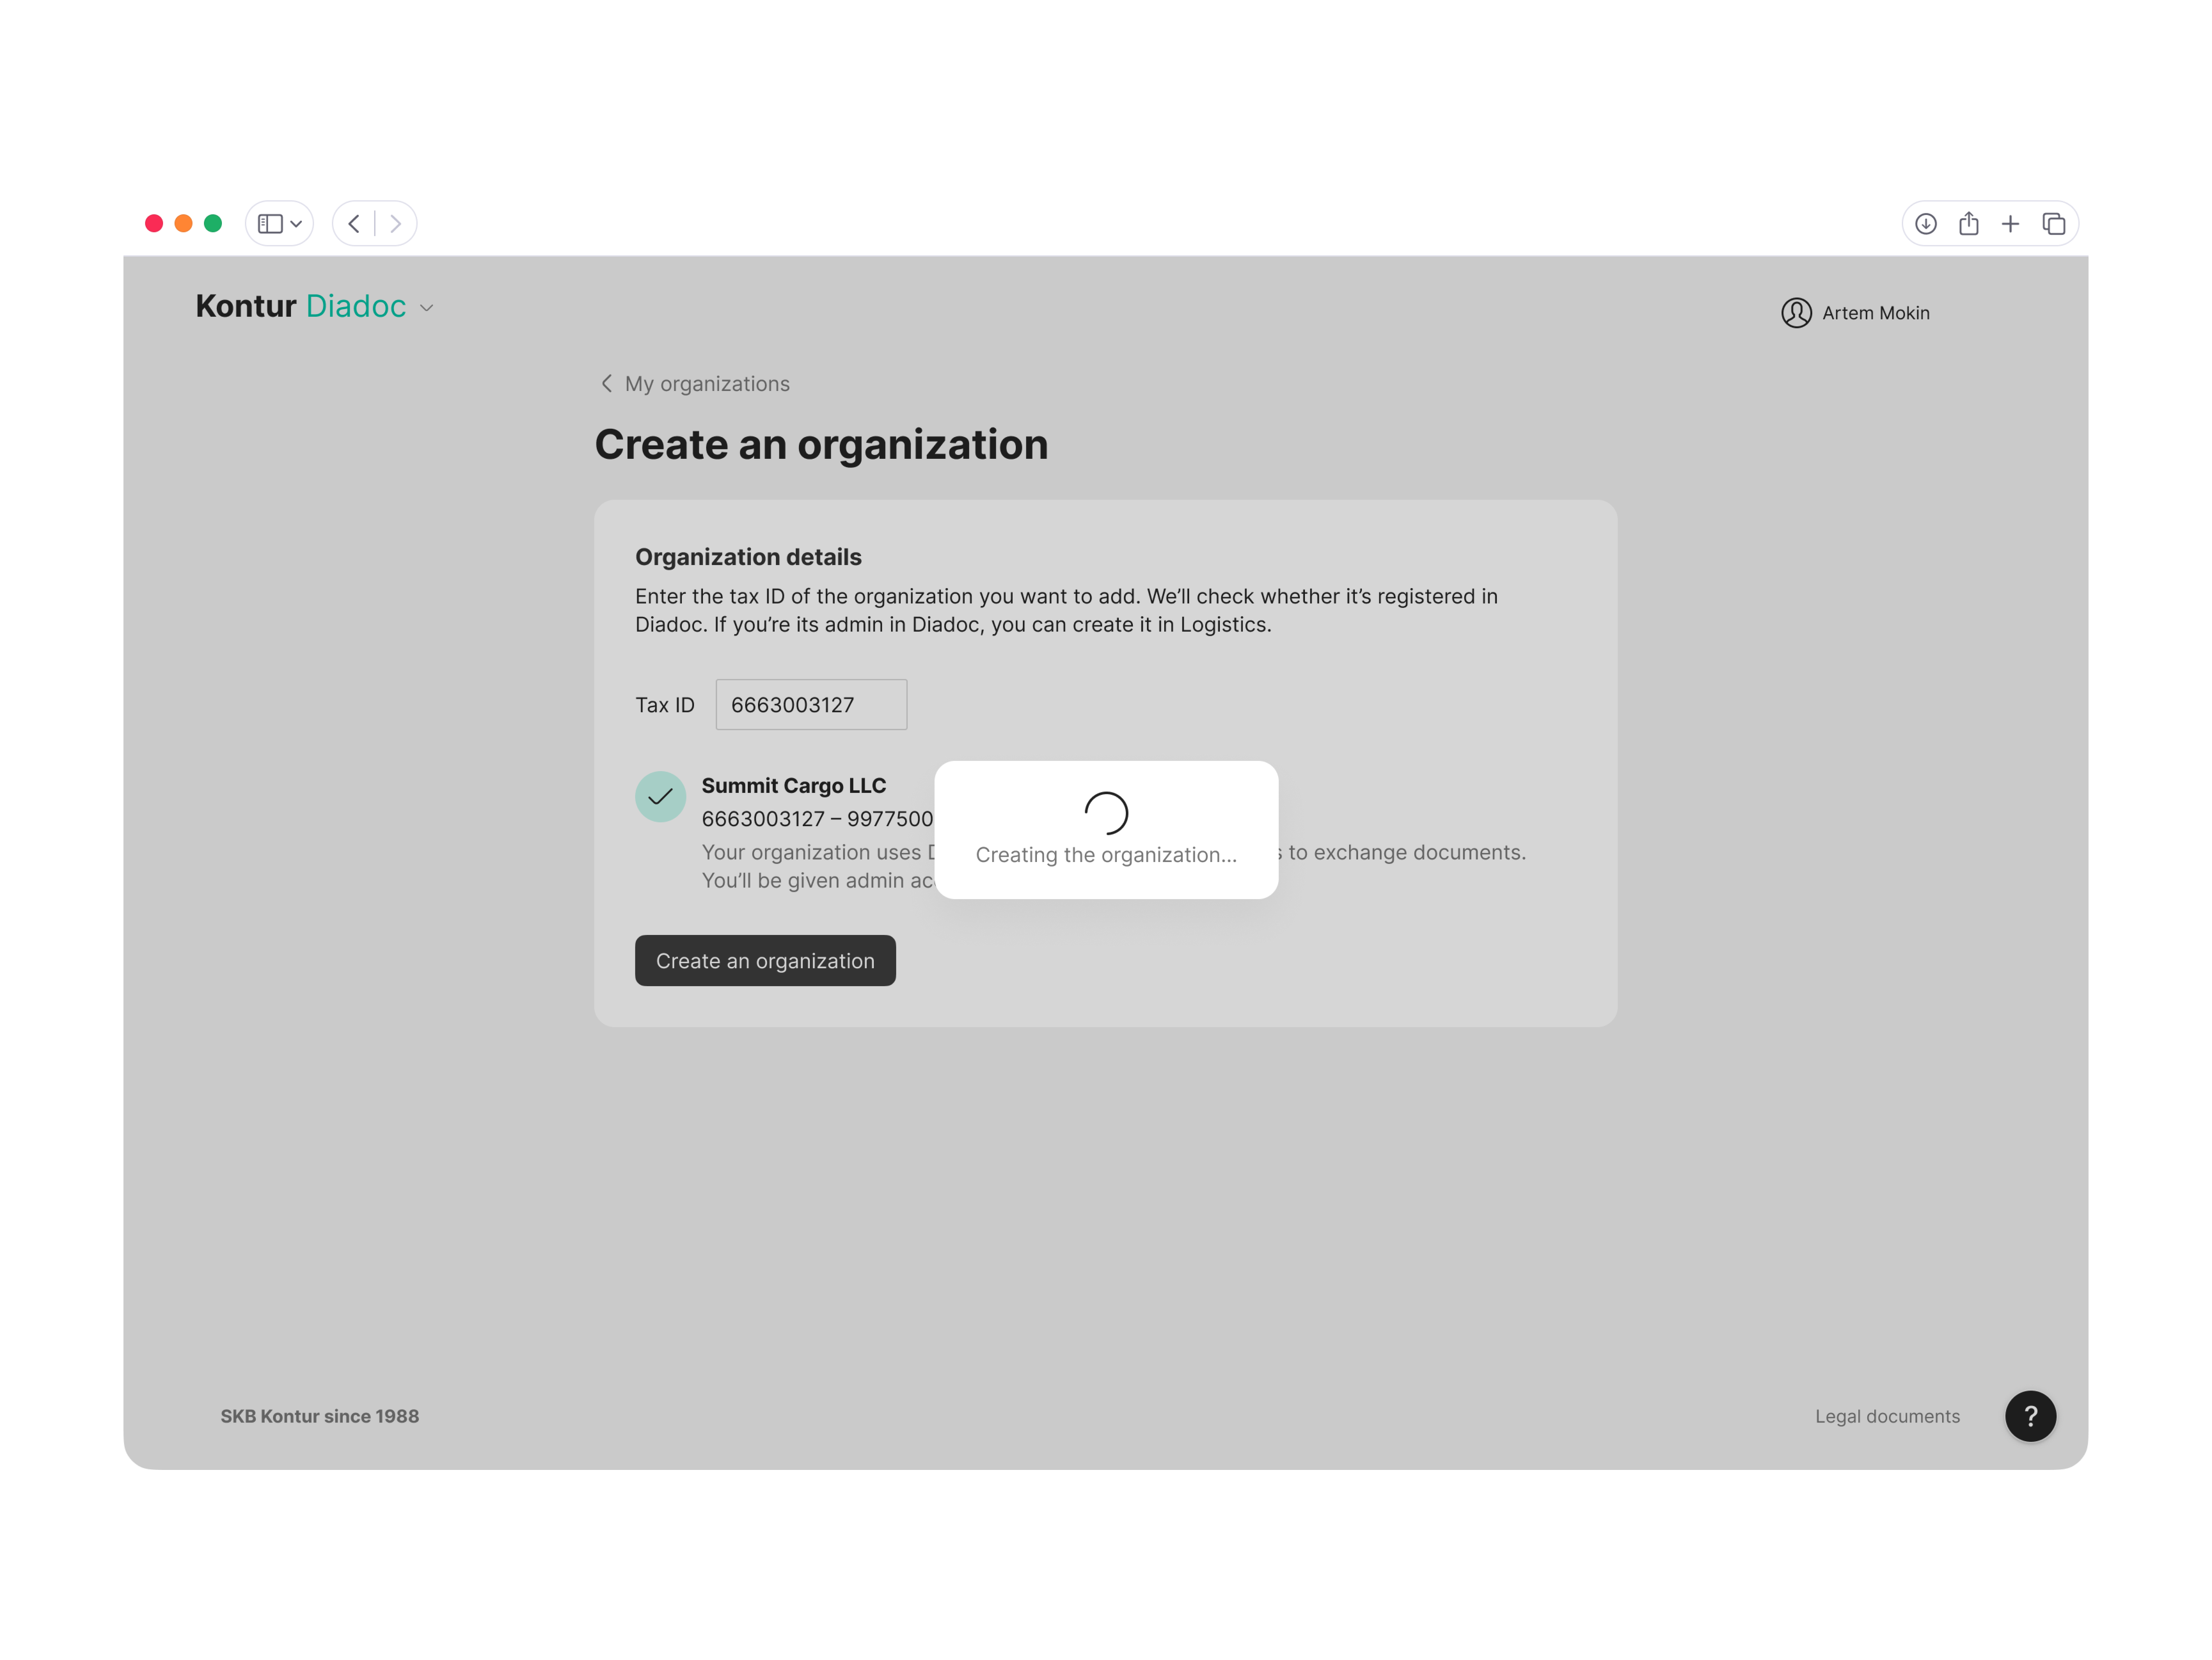Open the user avatar icon
Screen dimensions: 2212x1660
(1796, 313)
